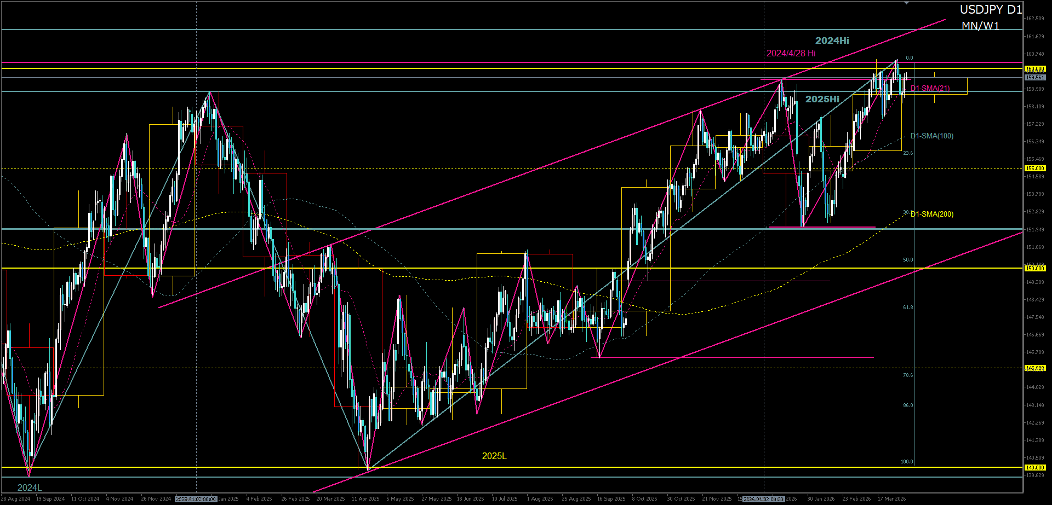The width and height of the screenshot is (1052, 505).
Task: Click the pink 2024/4/28 Hi label
Action: (x=791, y=53)
